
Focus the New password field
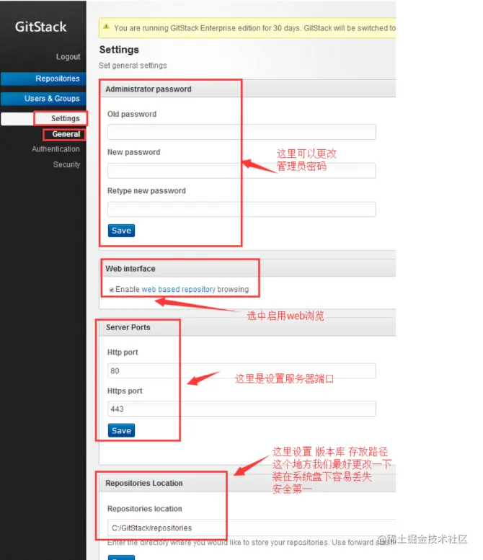click(x=241, y=170)
